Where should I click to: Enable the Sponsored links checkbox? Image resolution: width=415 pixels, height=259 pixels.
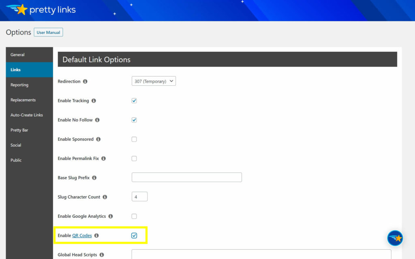pos(134,139)
